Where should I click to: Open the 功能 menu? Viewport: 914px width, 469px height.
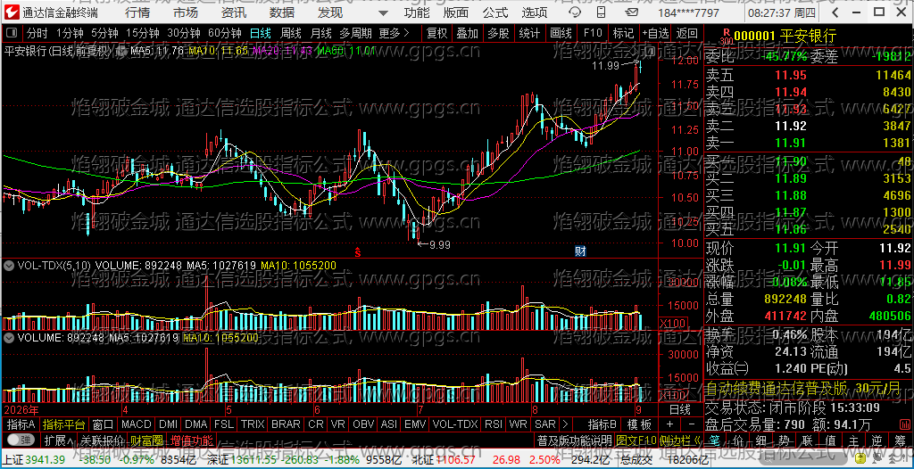point(417,12)
